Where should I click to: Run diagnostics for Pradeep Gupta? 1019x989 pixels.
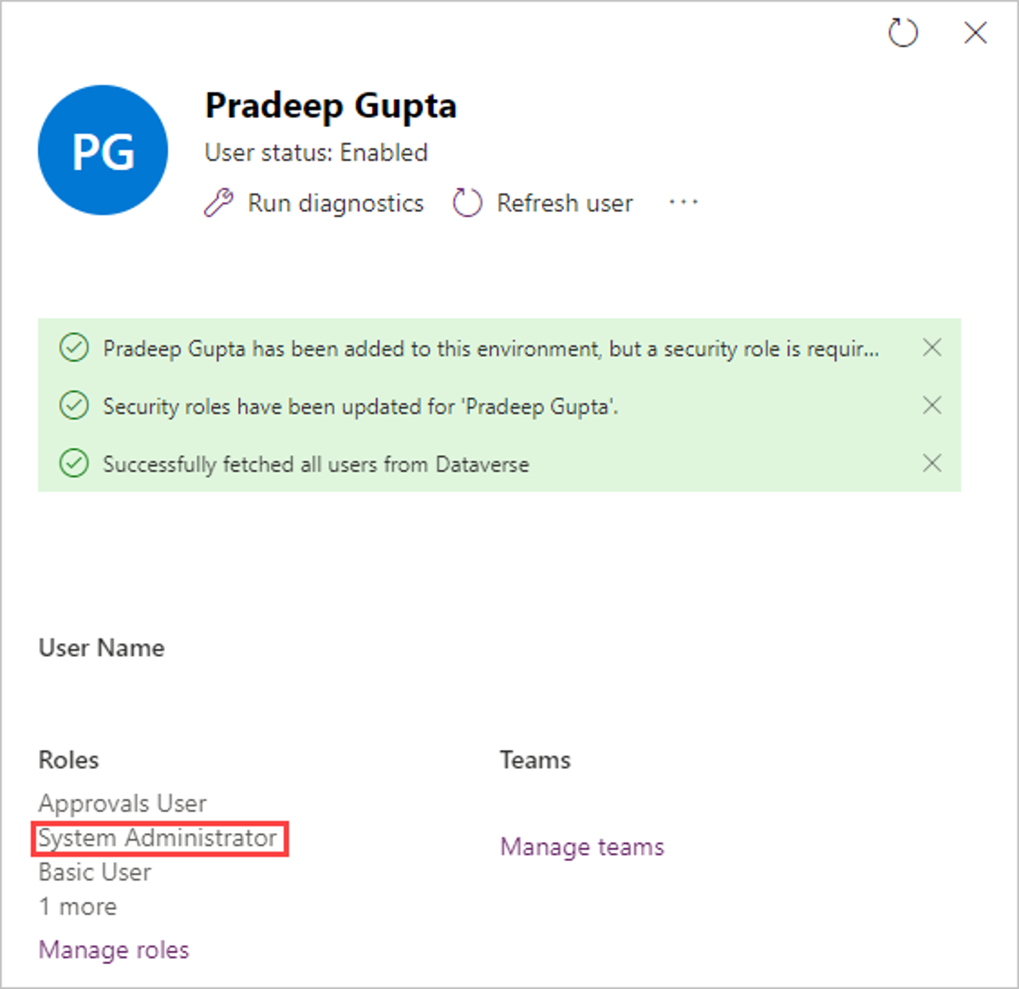[314, 203]
